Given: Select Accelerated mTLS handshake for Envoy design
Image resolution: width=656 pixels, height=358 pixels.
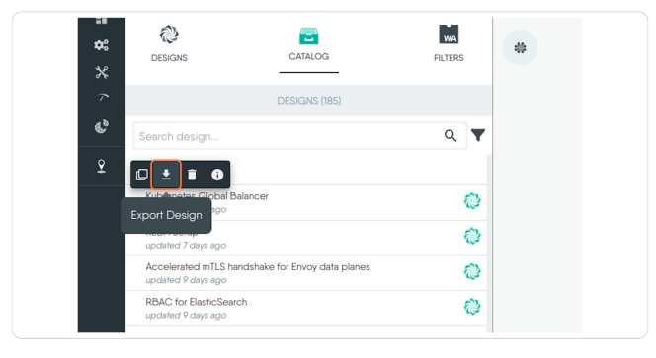Looking at the screenshot, I should click(306, 273).
